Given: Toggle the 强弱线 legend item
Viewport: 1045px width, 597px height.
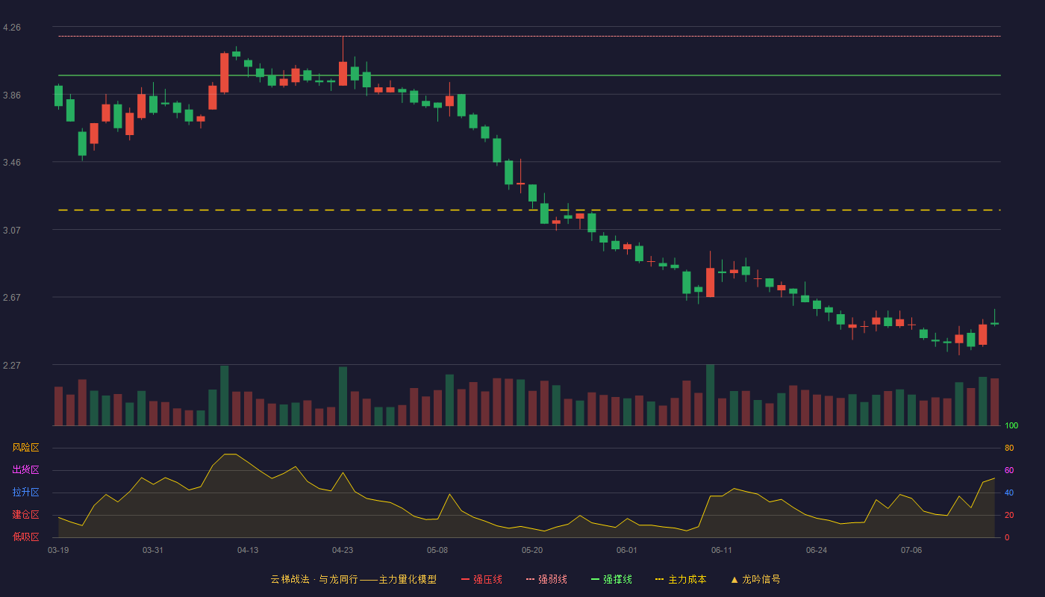Looking at the screenshot, I should 546,579.
